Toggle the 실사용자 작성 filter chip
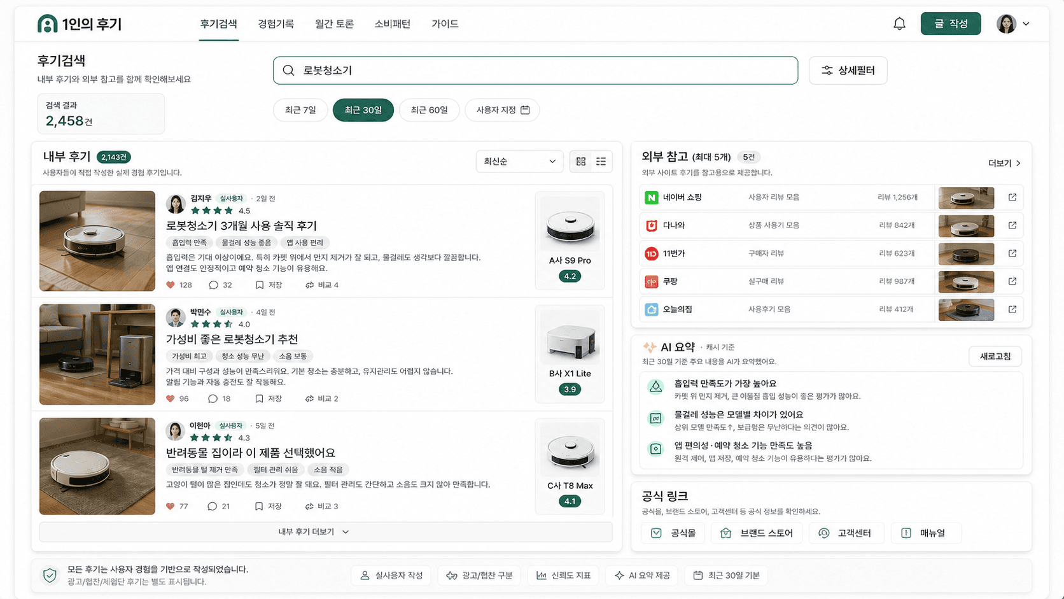Screen dimensions: 1064x599 point(391,575)
